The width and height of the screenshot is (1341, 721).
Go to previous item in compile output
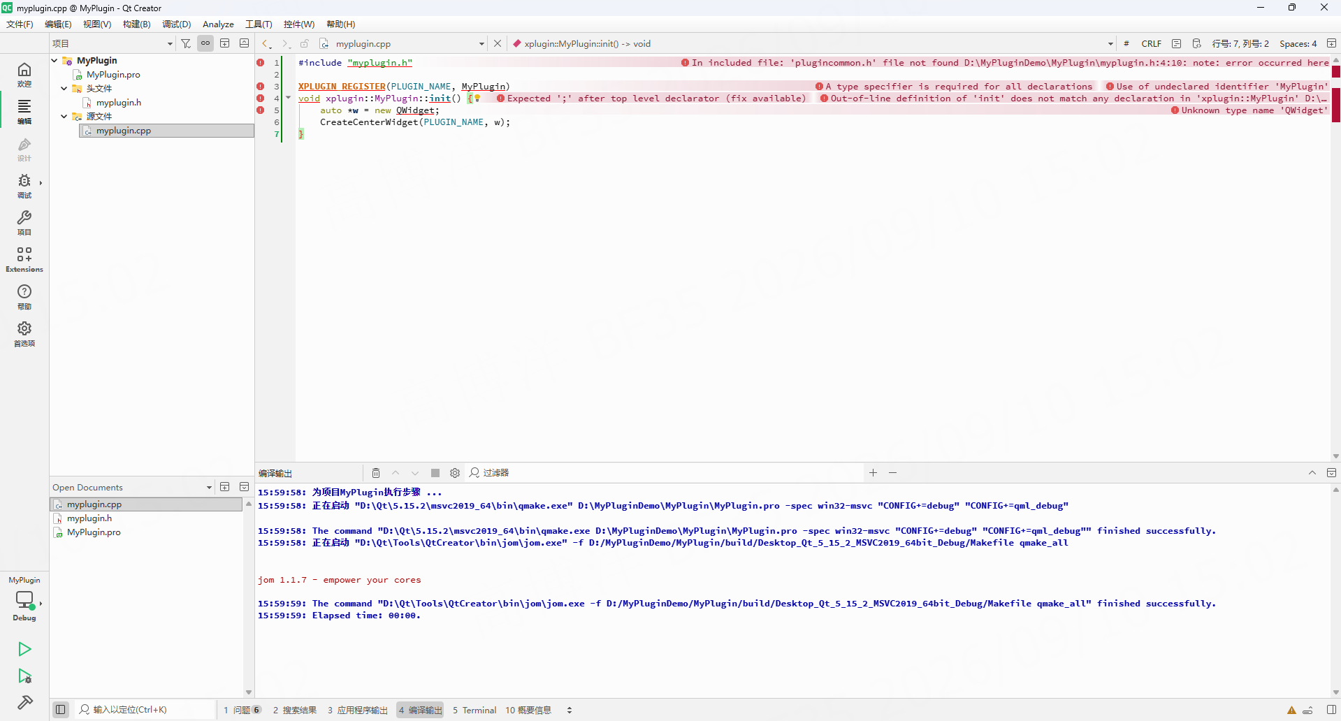pyautogui.click(x=396, y=473)
